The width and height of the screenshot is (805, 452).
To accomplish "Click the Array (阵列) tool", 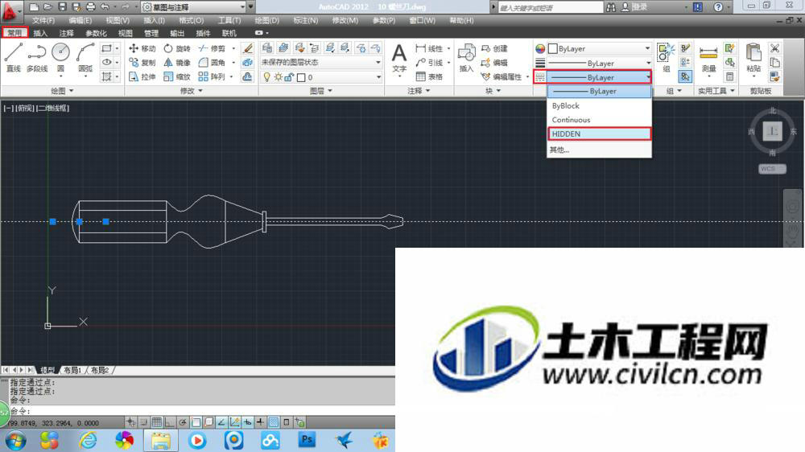I will coord(212,76).
